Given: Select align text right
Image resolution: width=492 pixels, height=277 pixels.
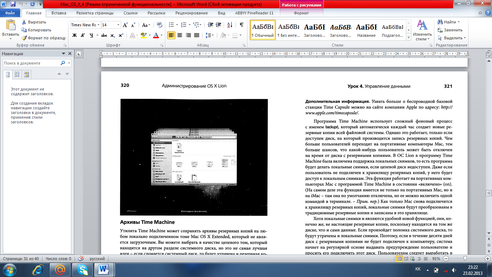Looking at the screenshot, I should (188, 35).
